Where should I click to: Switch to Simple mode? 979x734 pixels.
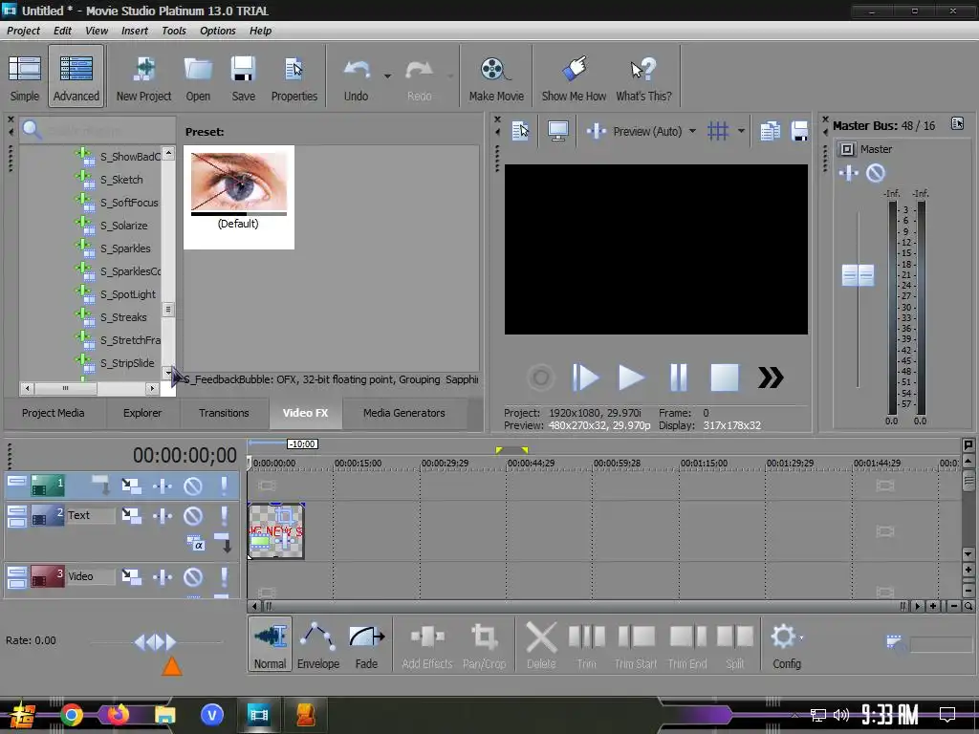tap(24, 78)
